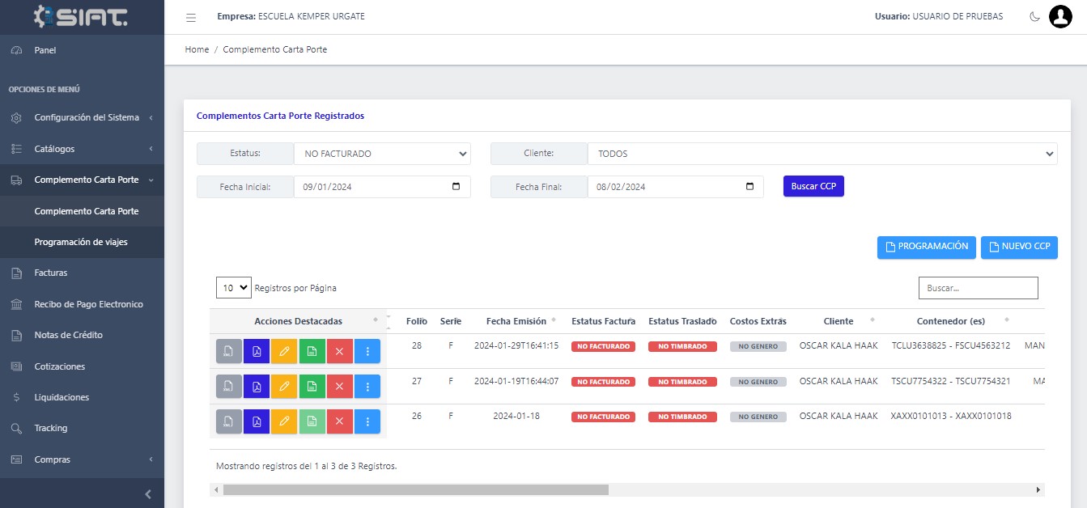1087x508 pixels.
Task: Open the Cliente dropdown showing TODOS
Action: [x=822, y=154]
